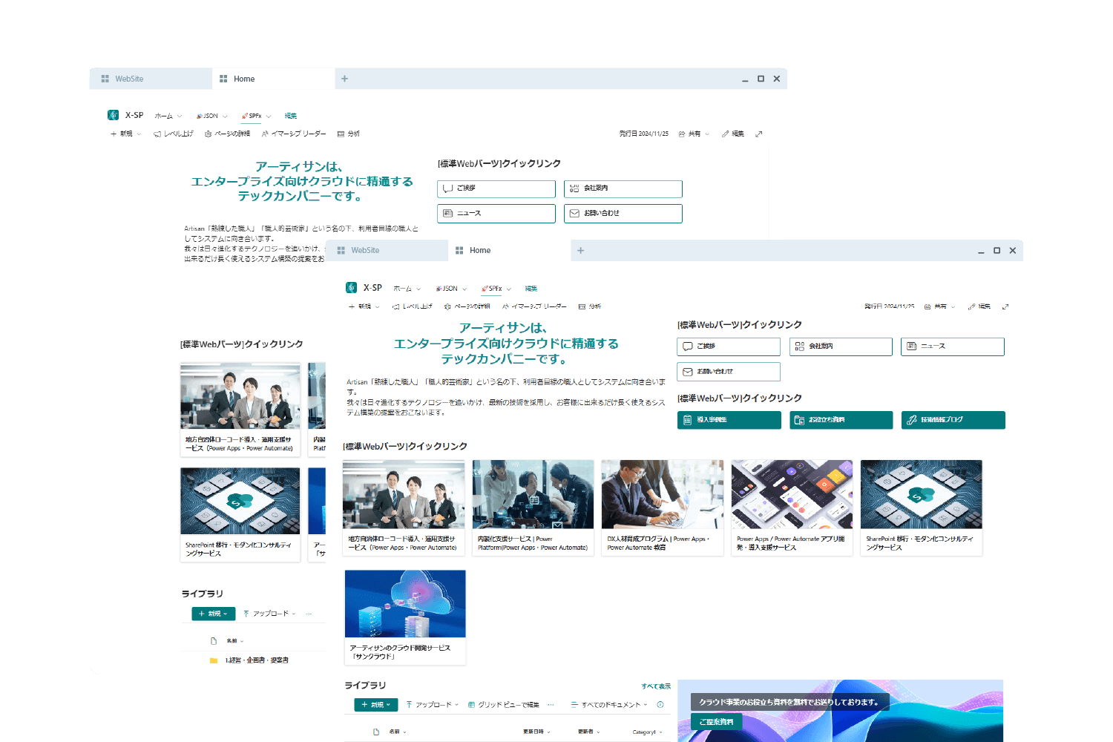This screenshot has height=742, width=1113.
Task: Open the 更新日時 column header menu
Action: [x=536, y=732]
